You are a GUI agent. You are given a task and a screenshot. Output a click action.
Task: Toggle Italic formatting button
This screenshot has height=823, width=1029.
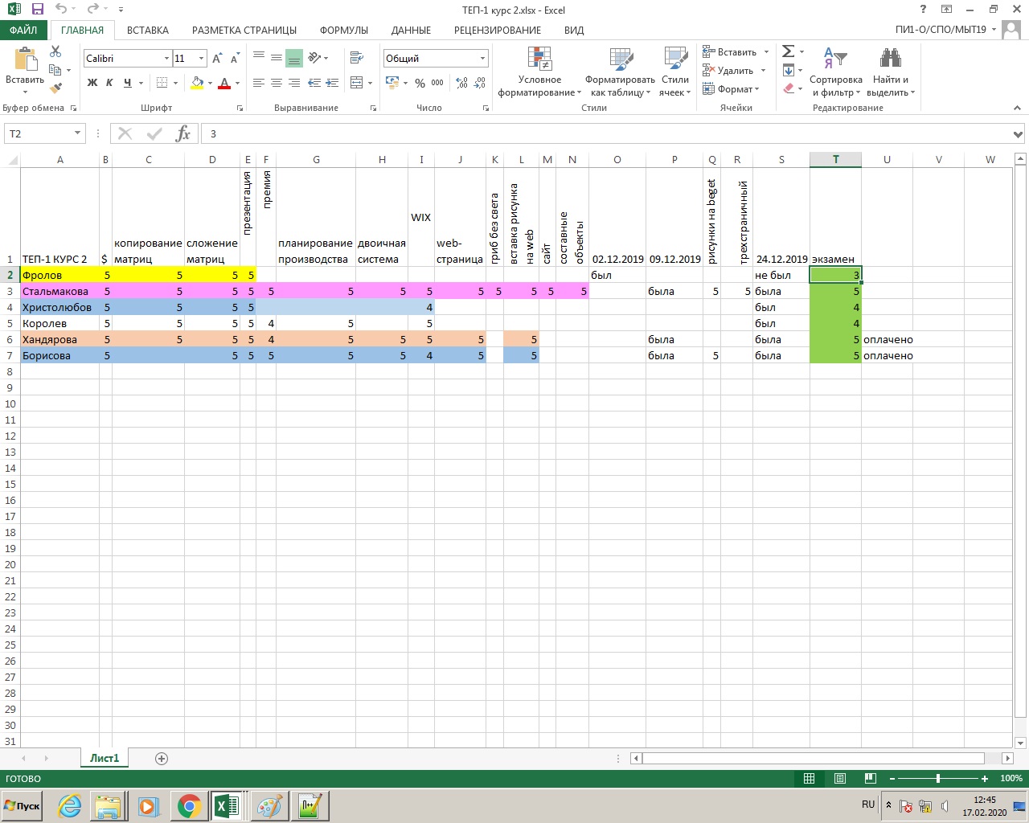(109, 83)
